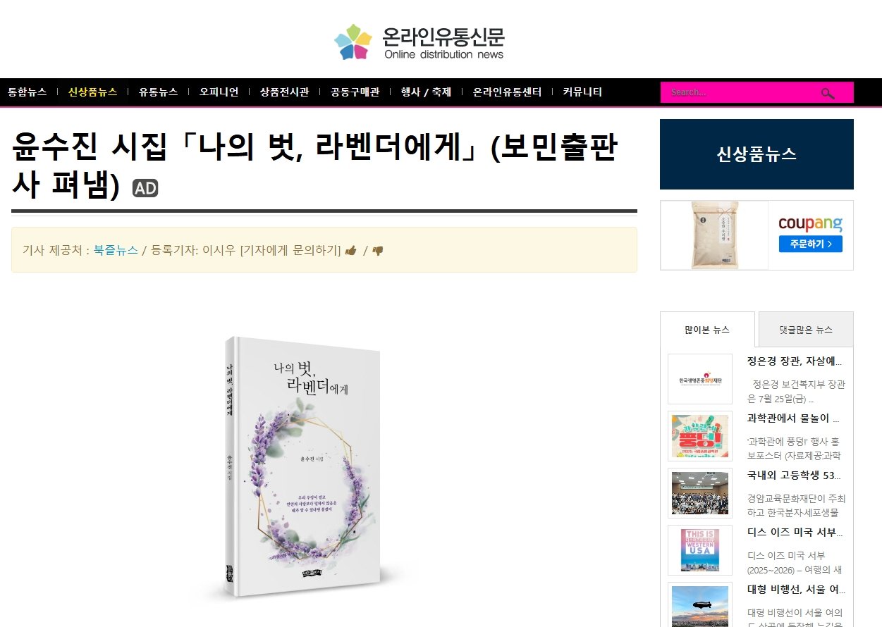Open the rice bag product ad image

pyautogui.click(x=714, y=235)
